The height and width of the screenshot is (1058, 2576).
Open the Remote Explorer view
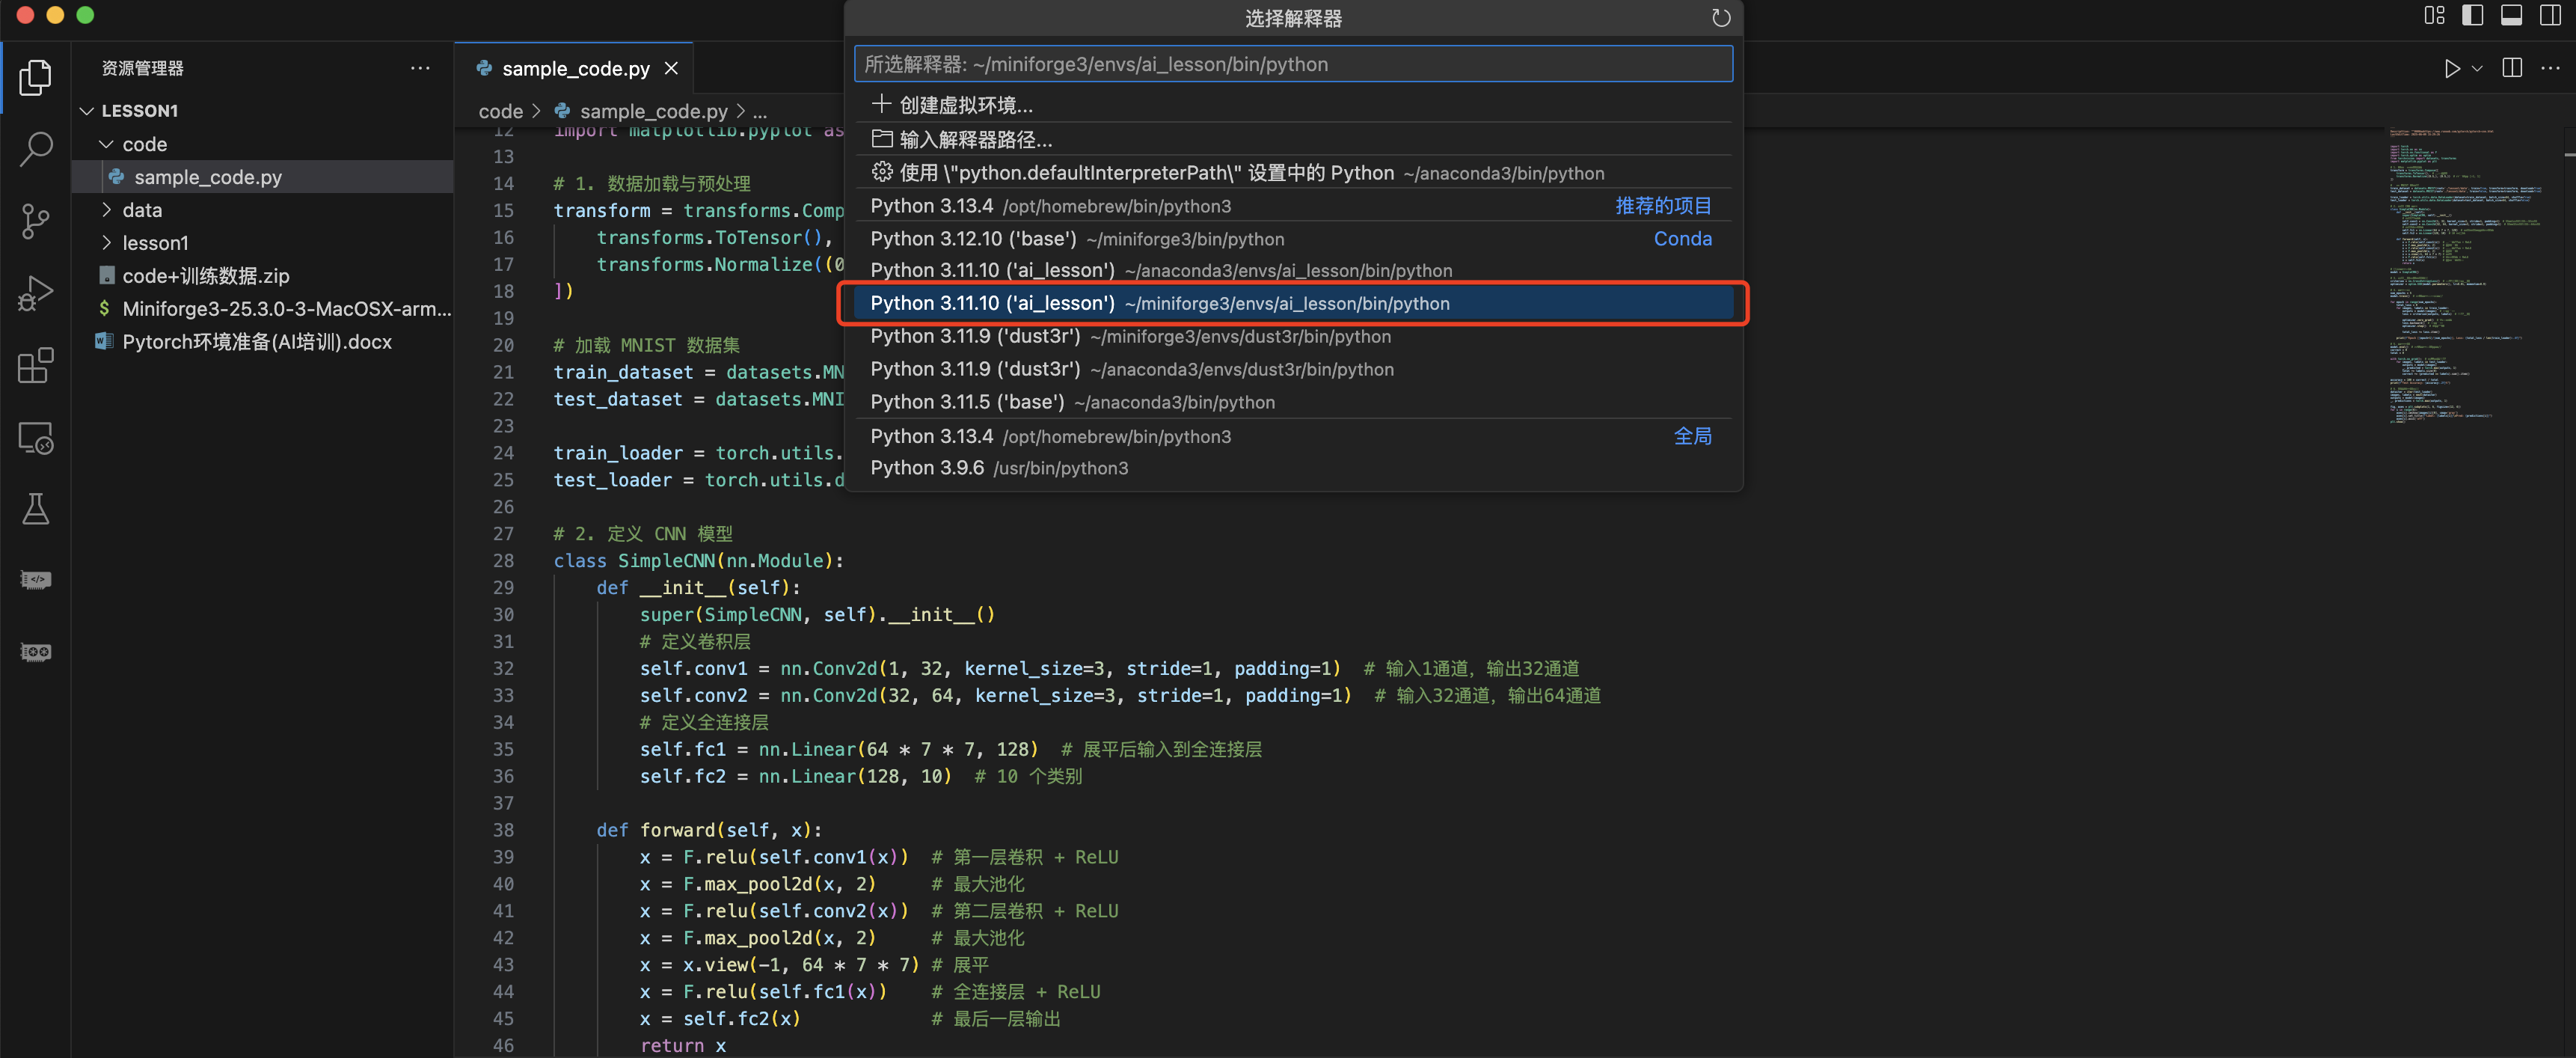[36, 438]
